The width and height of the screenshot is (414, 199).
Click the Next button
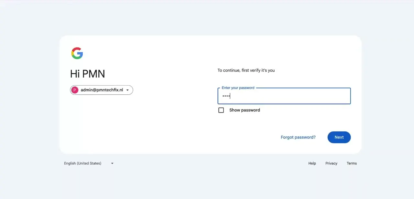coord(339,137)
